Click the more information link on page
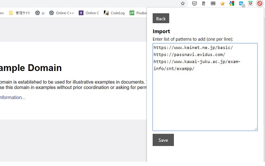The image size is (265, 166). [12, 98]
